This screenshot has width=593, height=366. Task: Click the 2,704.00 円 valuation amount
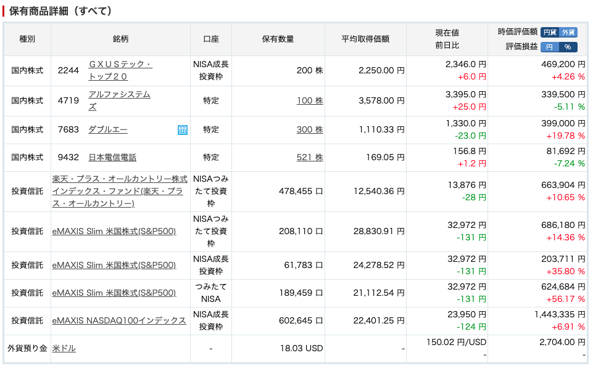[x=562, y=342]
